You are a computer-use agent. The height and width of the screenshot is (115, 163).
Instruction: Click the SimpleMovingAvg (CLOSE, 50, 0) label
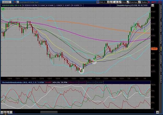pos(130,6)
